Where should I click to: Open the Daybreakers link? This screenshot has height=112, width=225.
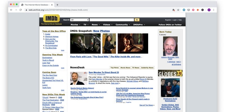click(x=47, y=58)
